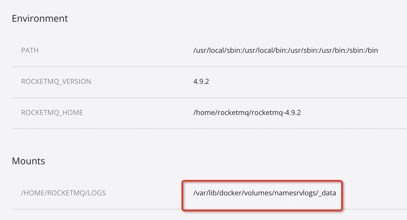Select the ROCKETMQ_HOME variable label
407x220 pixels.
52,113
